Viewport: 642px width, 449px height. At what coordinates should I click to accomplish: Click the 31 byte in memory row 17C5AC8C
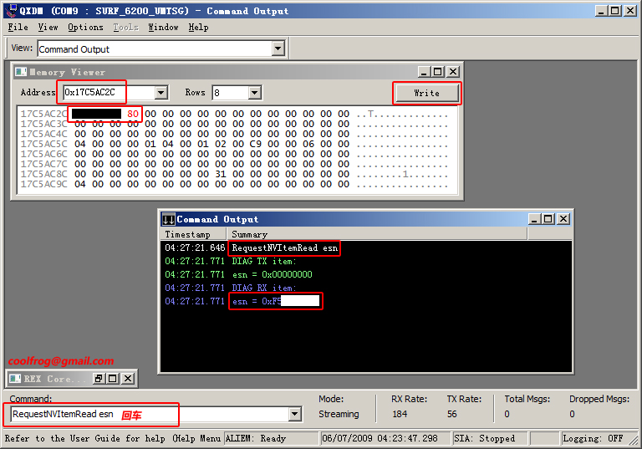[221, 174]
